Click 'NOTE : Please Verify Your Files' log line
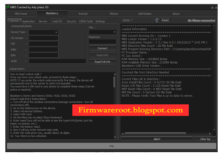This screenshot has height=155, width=220. coord(157,96)
